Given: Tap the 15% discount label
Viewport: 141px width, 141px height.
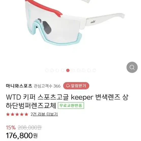Looking at the screenshot, I should [x=11, y=128].
